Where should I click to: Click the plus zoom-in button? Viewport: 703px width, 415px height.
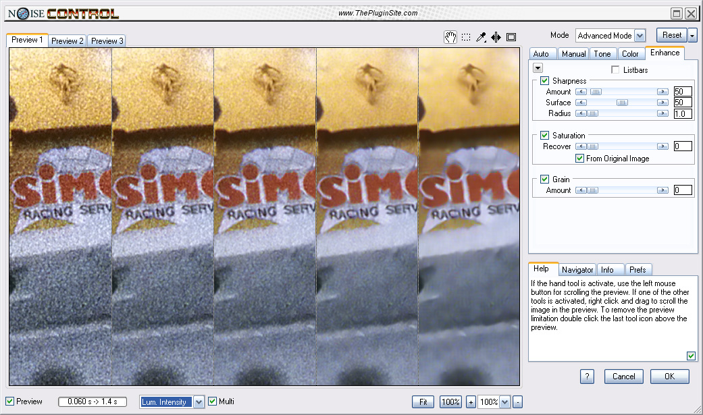471,402
